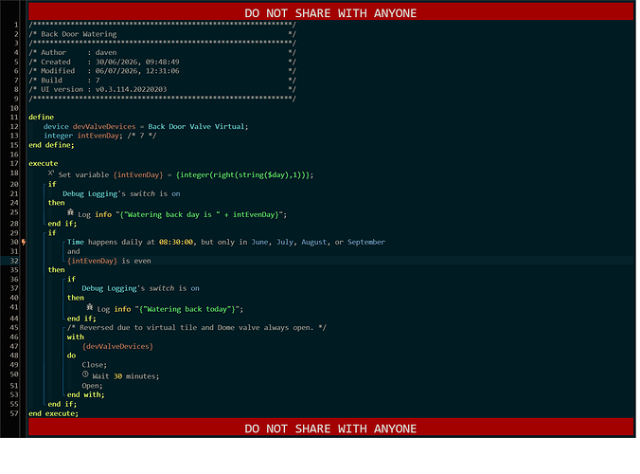This screenshot has width=640, height=474.
Task: Click "end execute;" statement
Action: (53, 413)
